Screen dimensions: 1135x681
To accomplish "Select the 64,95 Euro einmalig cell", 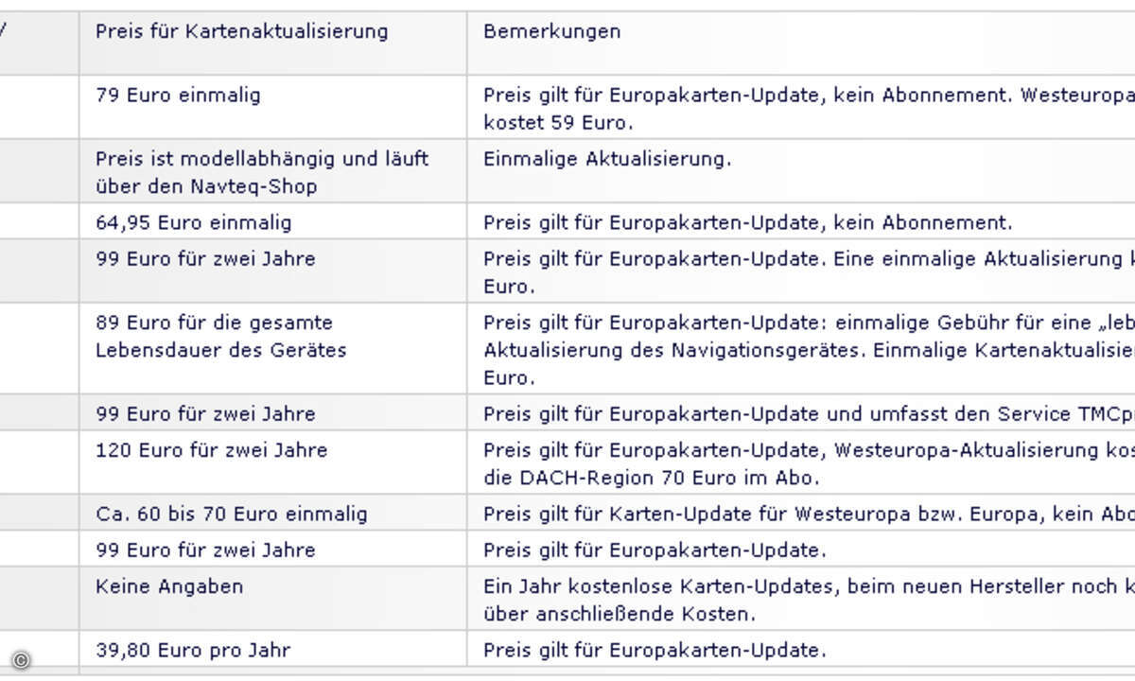I will click(x=273, y=221).
